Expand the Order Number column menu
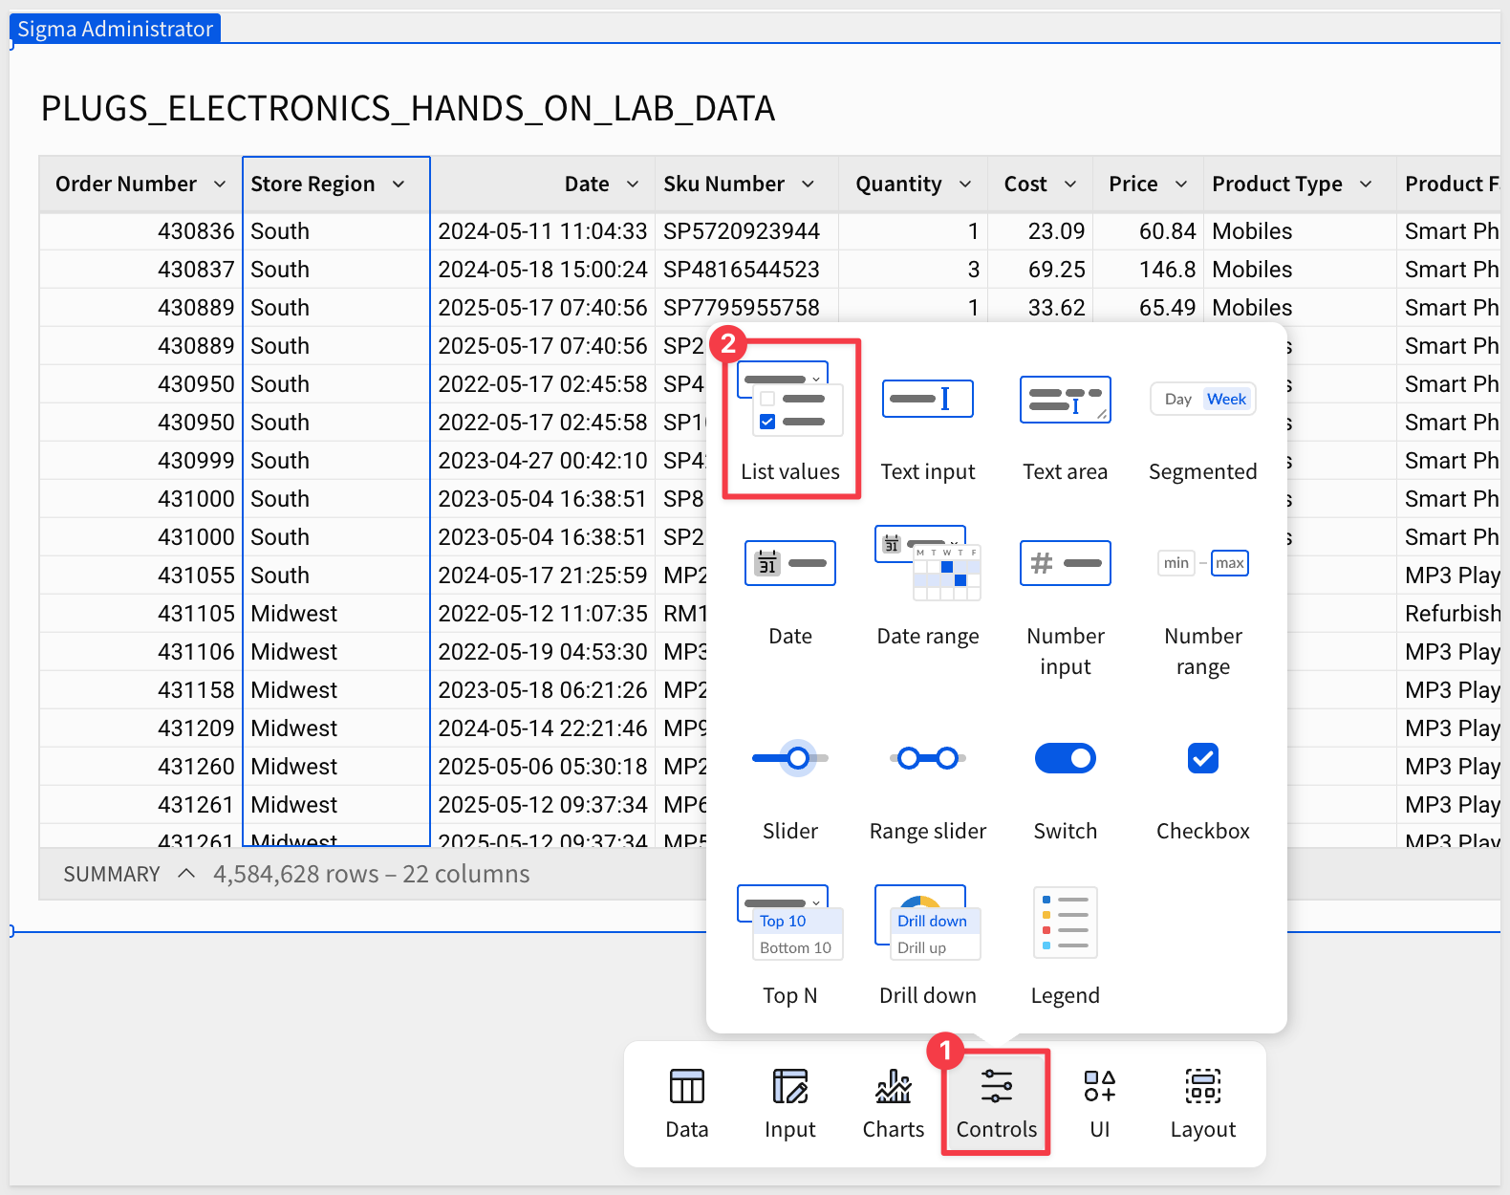The height and width of the screenshot is (1195, 1510). (220, 185)
